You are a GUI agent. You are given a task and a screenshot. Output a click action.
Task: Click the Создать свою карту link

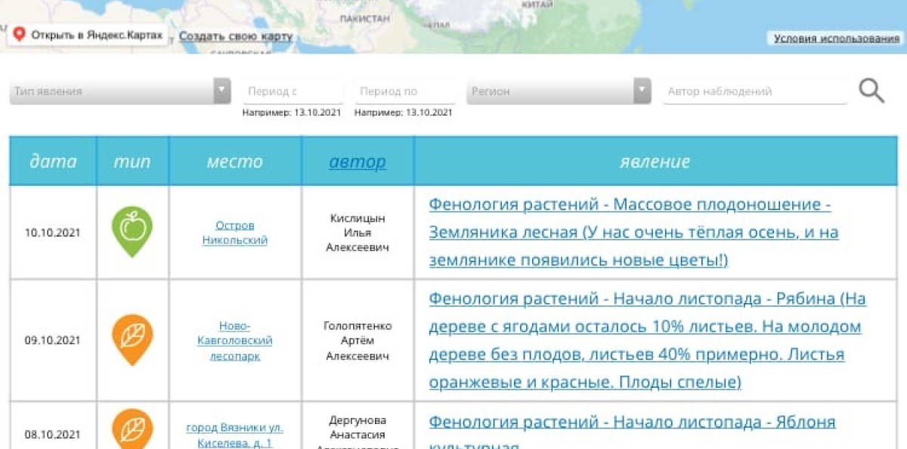click(x=236, y=36)
